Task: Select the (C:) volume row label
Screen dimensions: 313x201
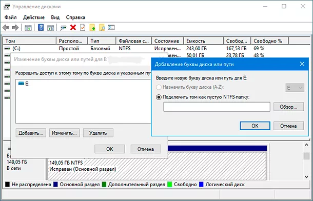Action: (16, 48)
